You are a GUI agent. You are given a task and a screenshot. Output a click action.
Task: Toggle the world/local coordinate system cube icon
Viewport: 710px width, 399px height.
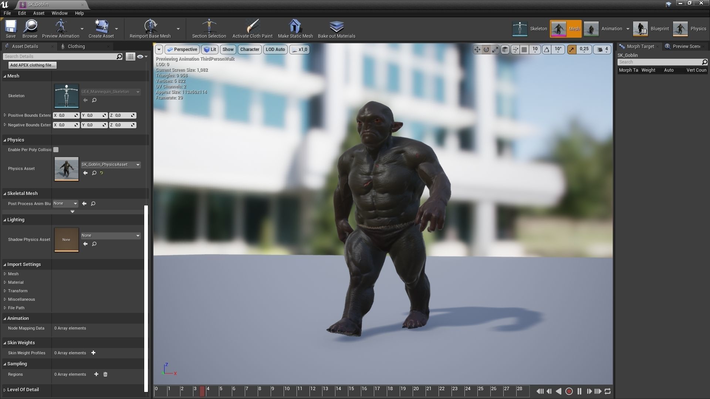[505, 50]
